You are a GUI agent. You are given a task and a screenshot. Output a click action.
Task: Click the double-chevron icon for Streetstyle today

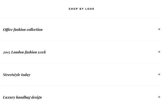coord(159,74)
